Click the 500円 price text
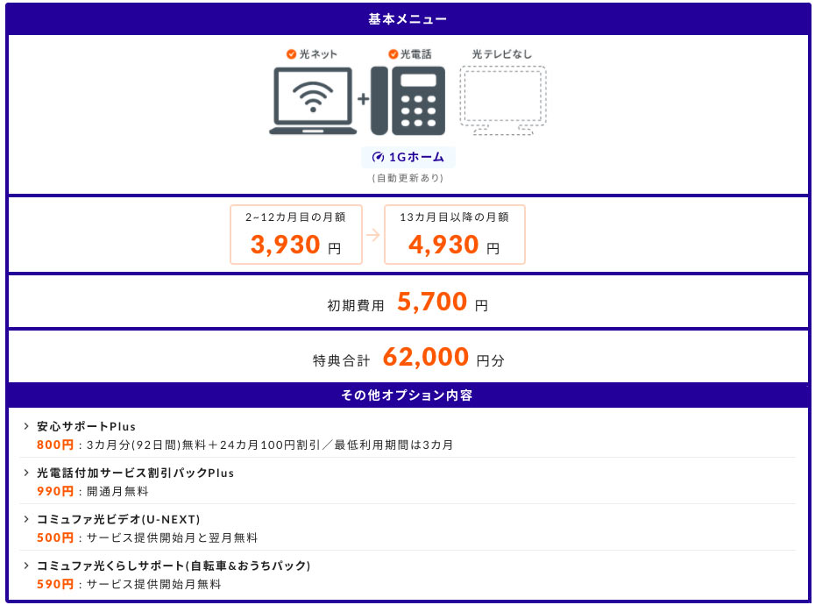The width and height of the screenshot is (815, 605). tap(55, 537)
